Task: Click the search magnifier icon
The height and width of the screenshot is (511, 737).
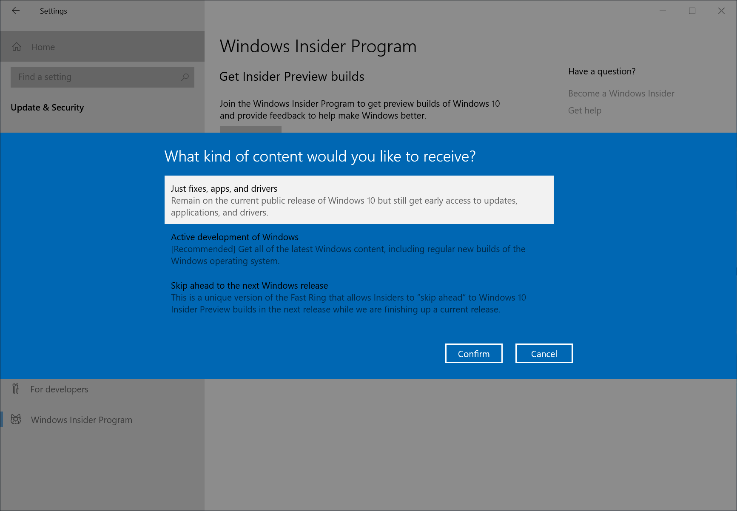Action: click(x=185, y=77)
